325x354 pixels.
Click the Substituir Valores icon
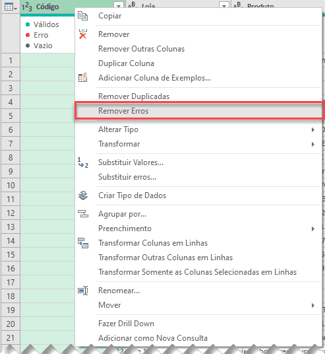[82, 162]
